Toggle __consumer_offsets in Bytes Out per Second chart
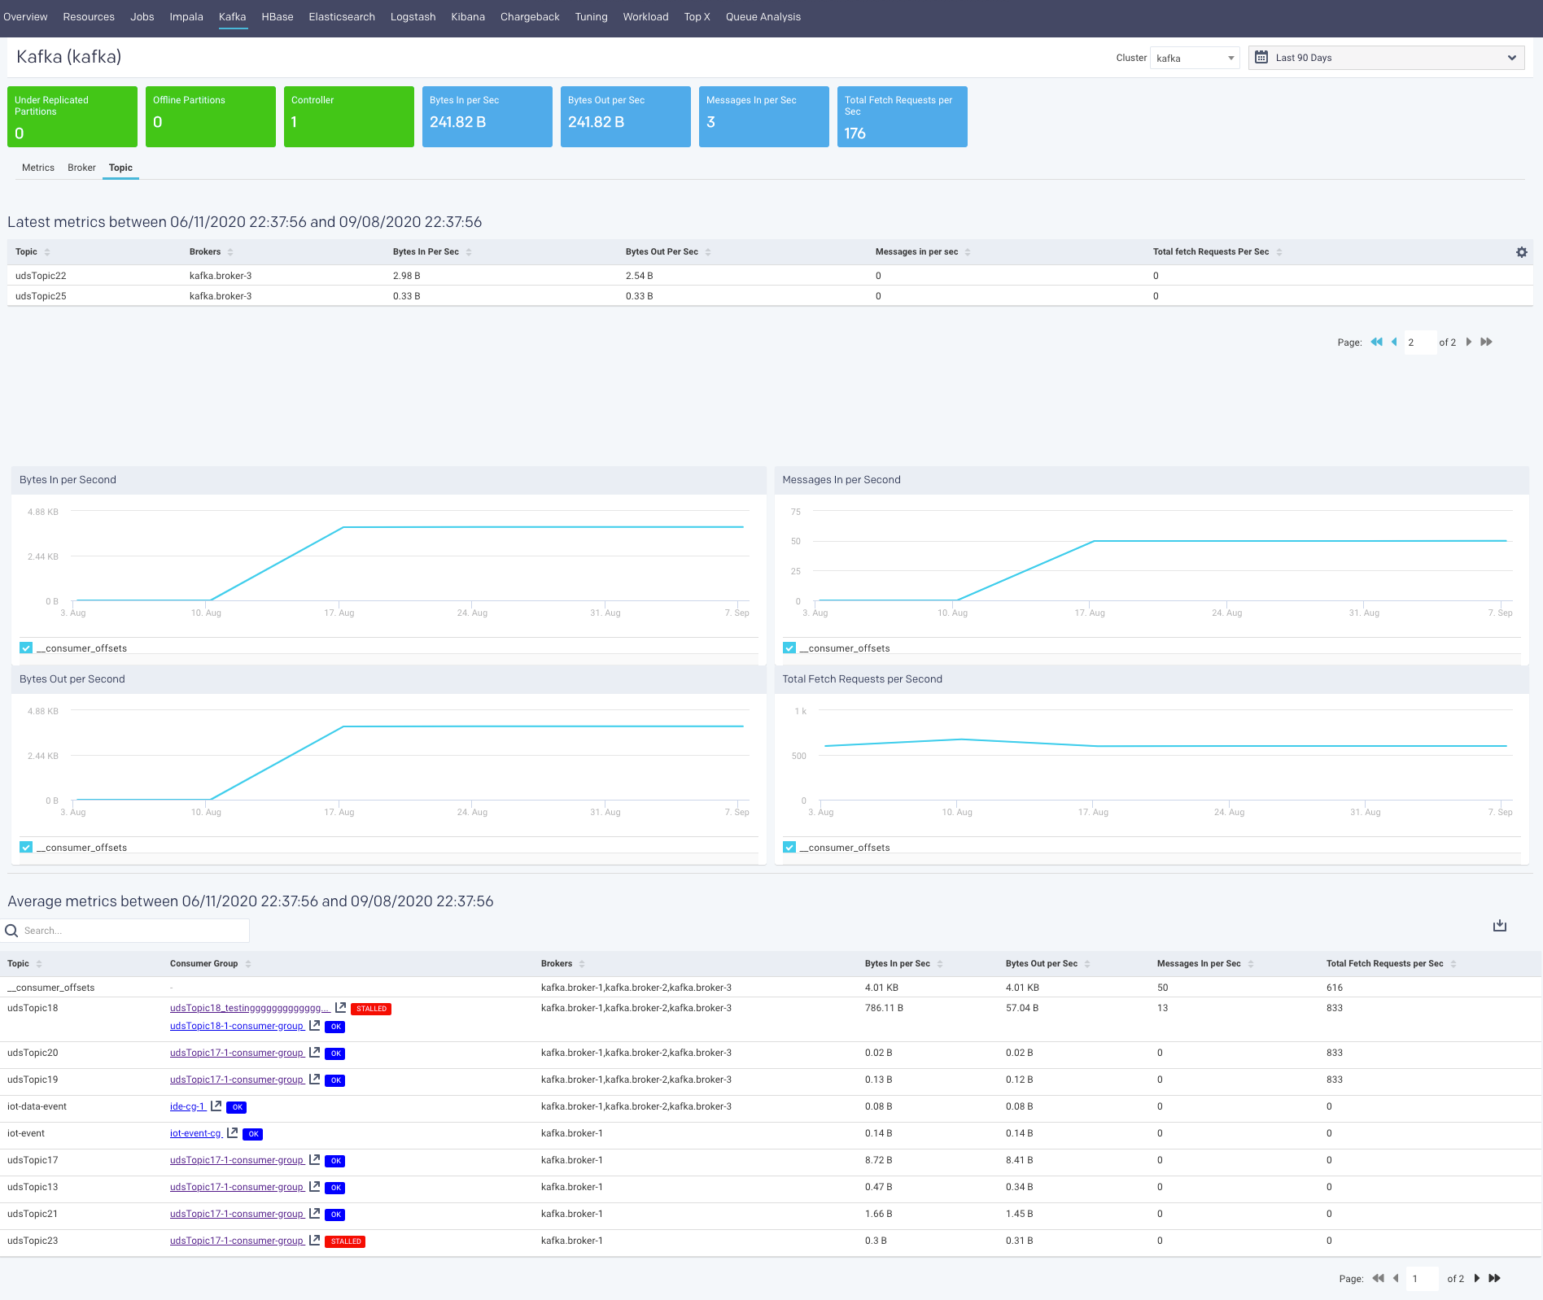Viewport: 1543px width, 1300px height. pyautogui.click(x=26, y=848)
